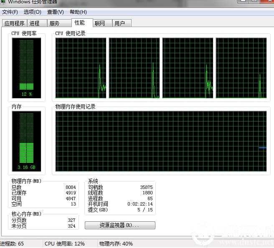Click the 内存 gauge showing 3.16 GB
This screenshot has width=274, height=248.
click(26, 141)
